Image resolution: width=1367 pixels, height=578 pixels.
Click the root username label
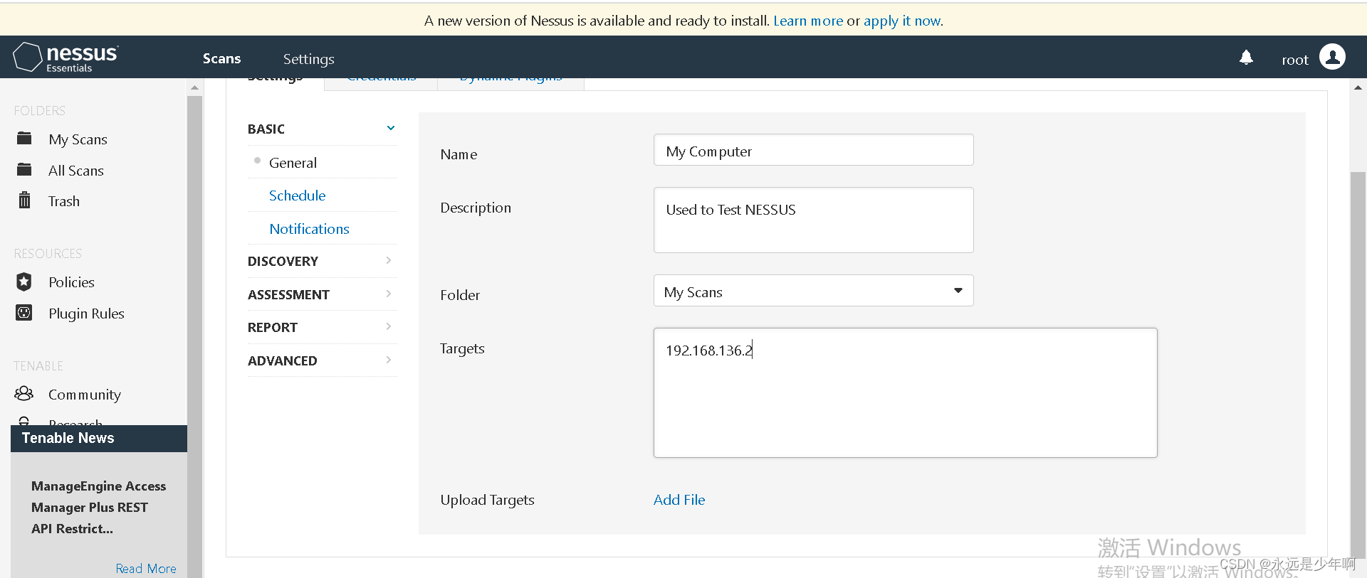point(1295,60)
